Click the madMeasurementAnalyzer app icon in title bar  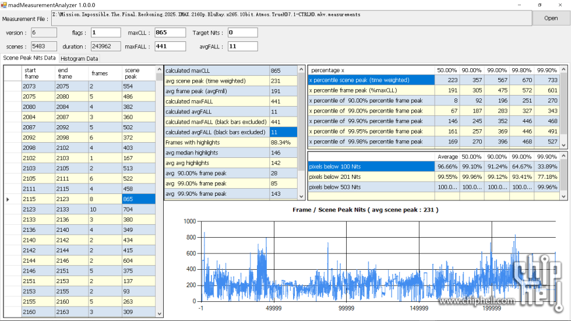(5, 4)
